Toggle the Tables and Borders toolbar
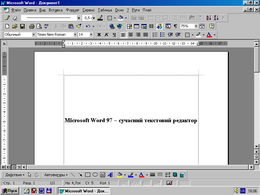The image size is (260, 195). [x=129, y=26]
